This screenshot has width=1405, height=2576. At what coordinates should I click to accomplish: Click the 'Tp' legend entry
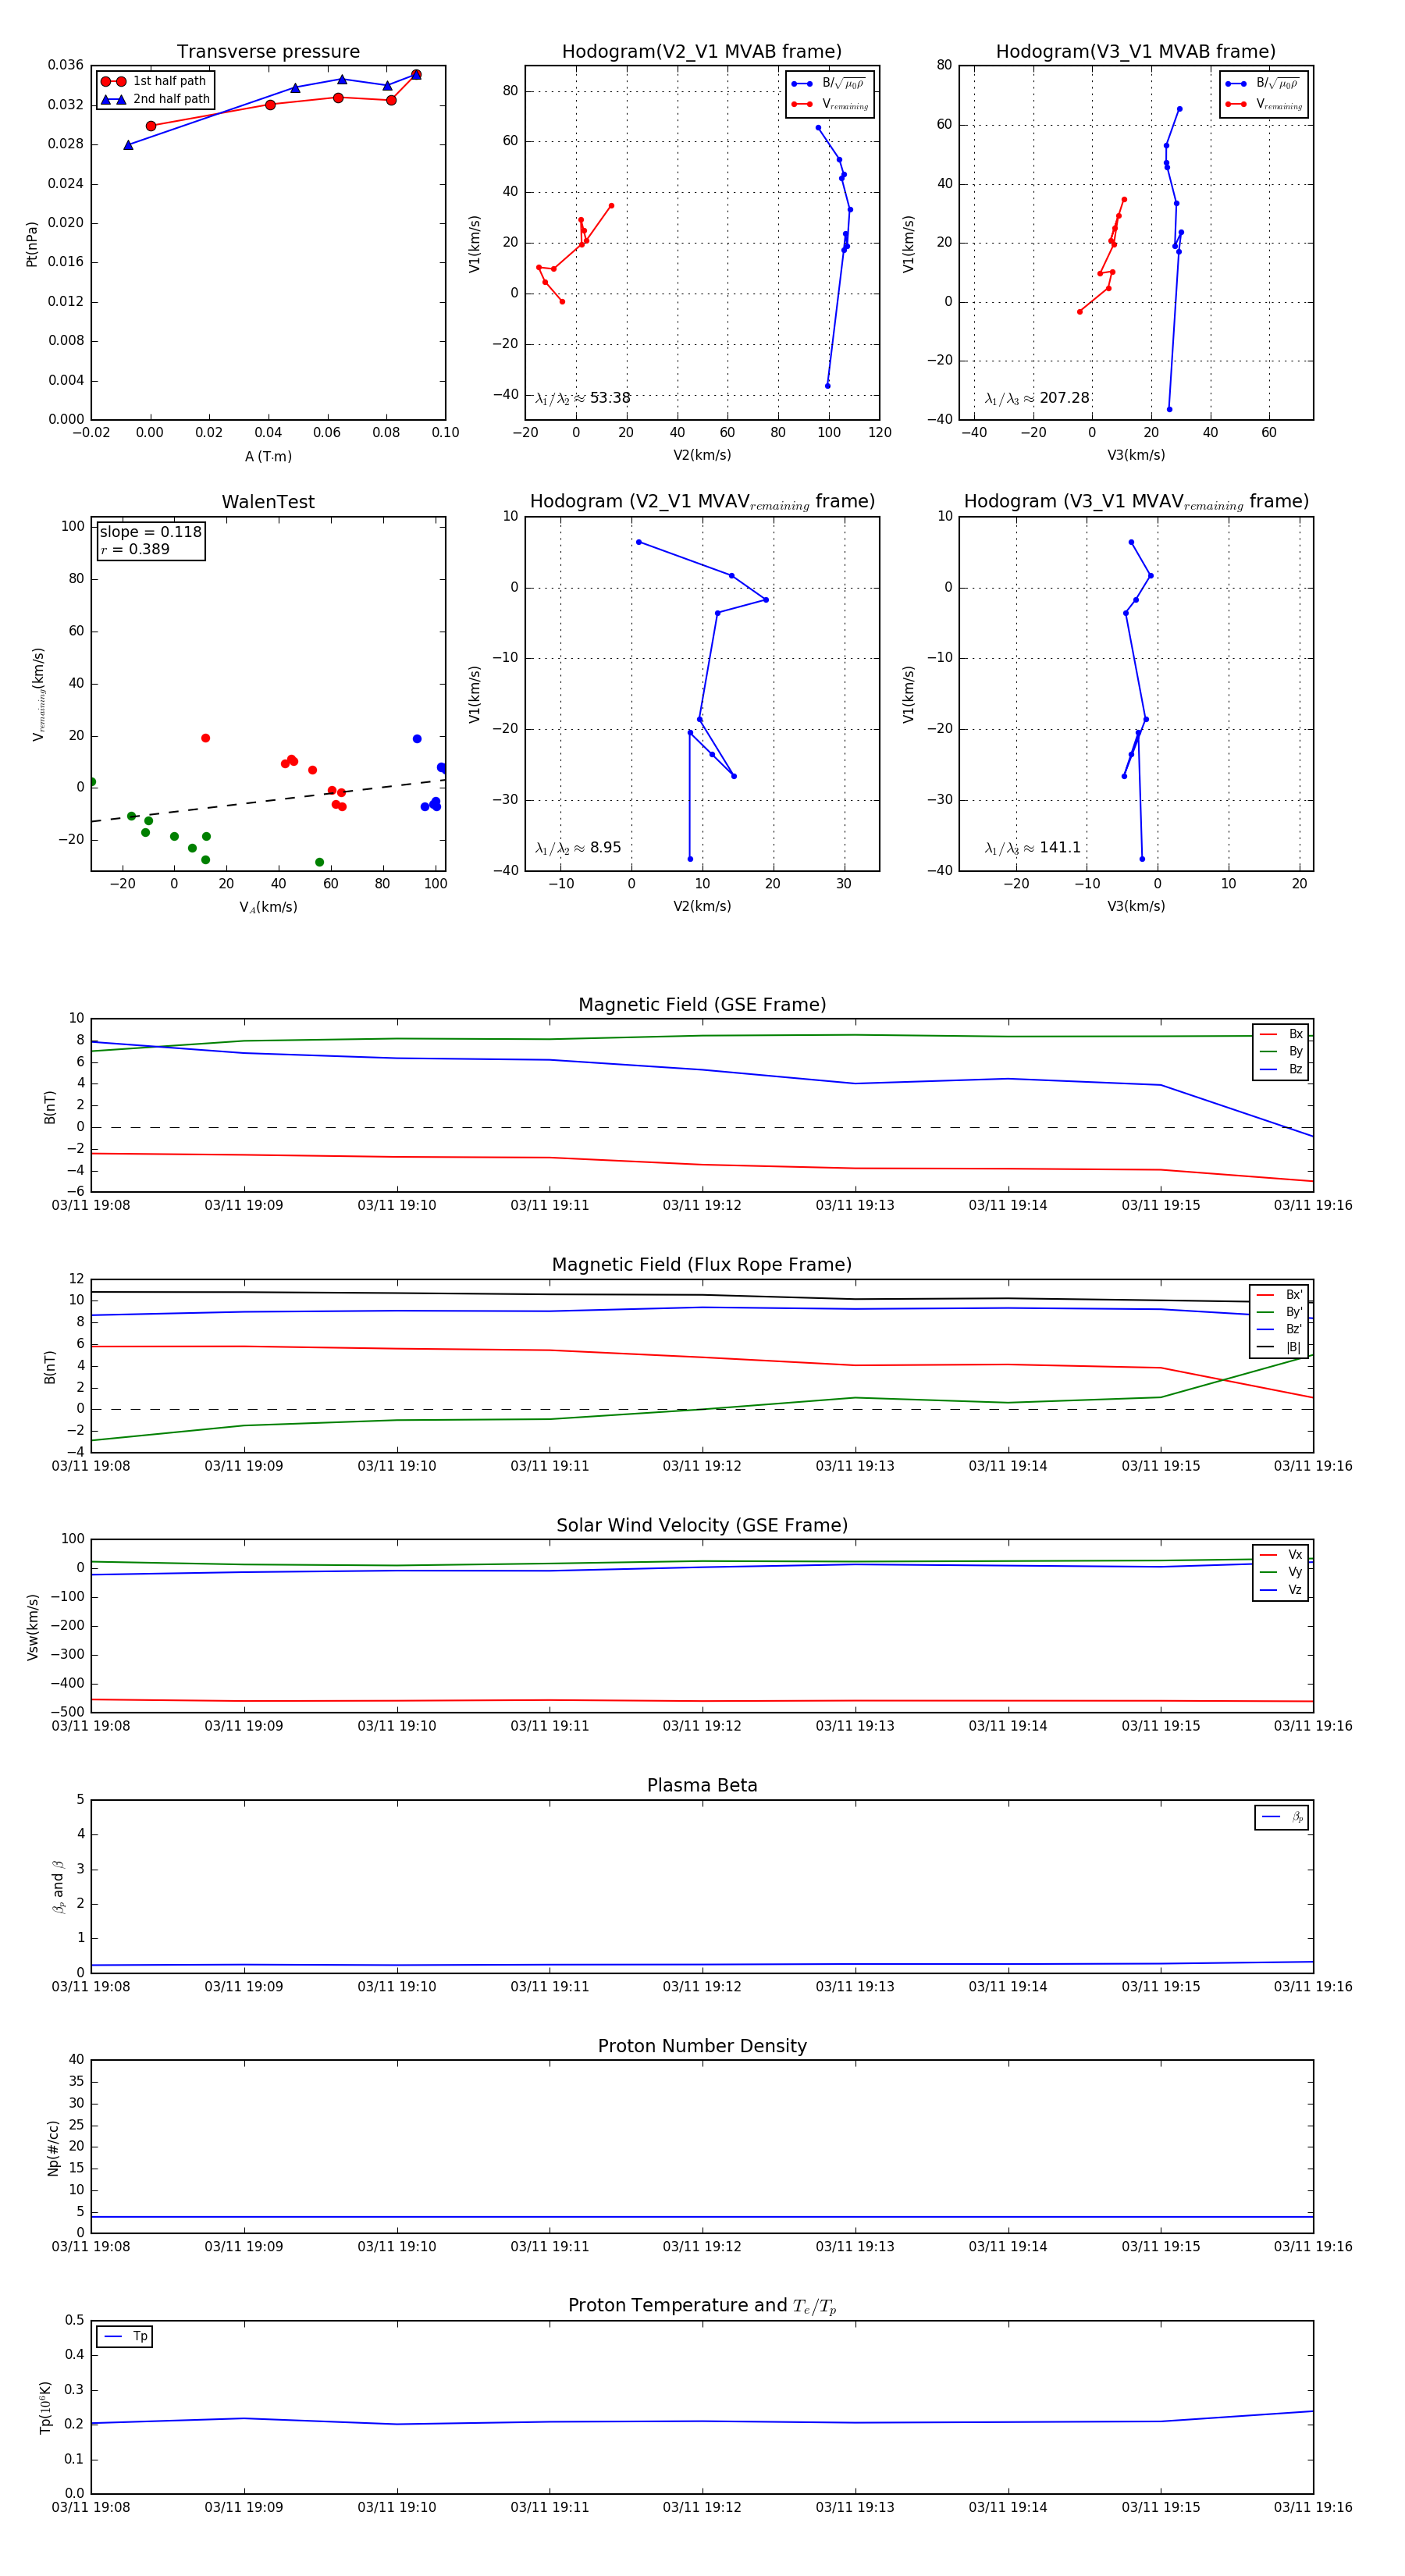(x=125, y=2337)
